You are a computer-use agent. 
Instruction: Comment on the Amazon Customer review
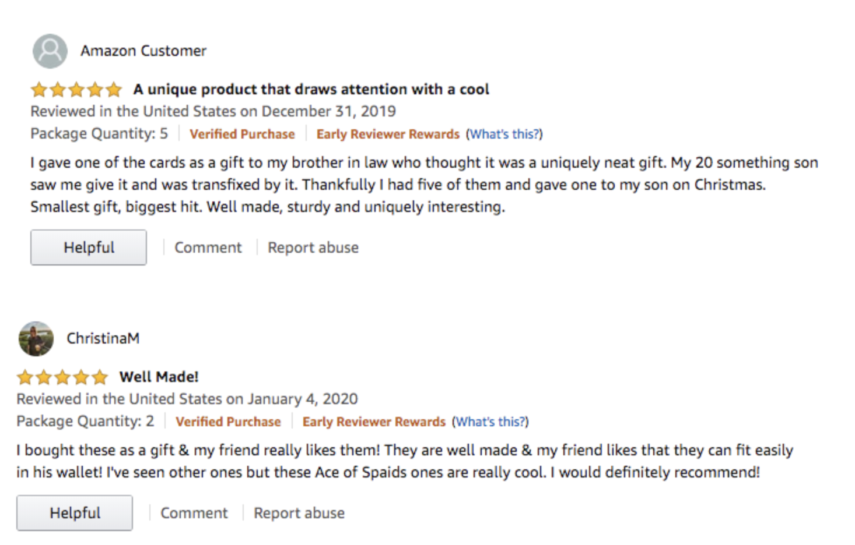[208, 247]
